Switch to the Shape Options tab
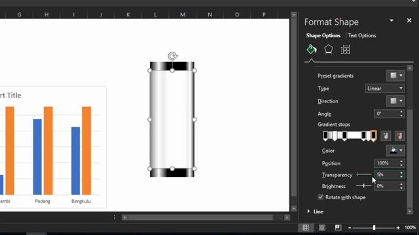 pos(323,35)
